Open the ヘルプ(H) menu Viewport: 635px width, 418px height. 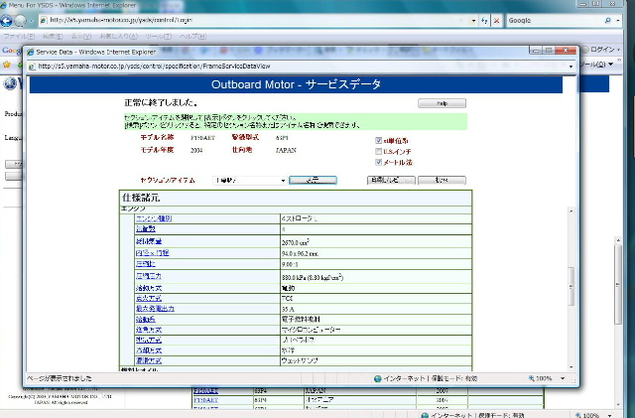click(192, 36)
